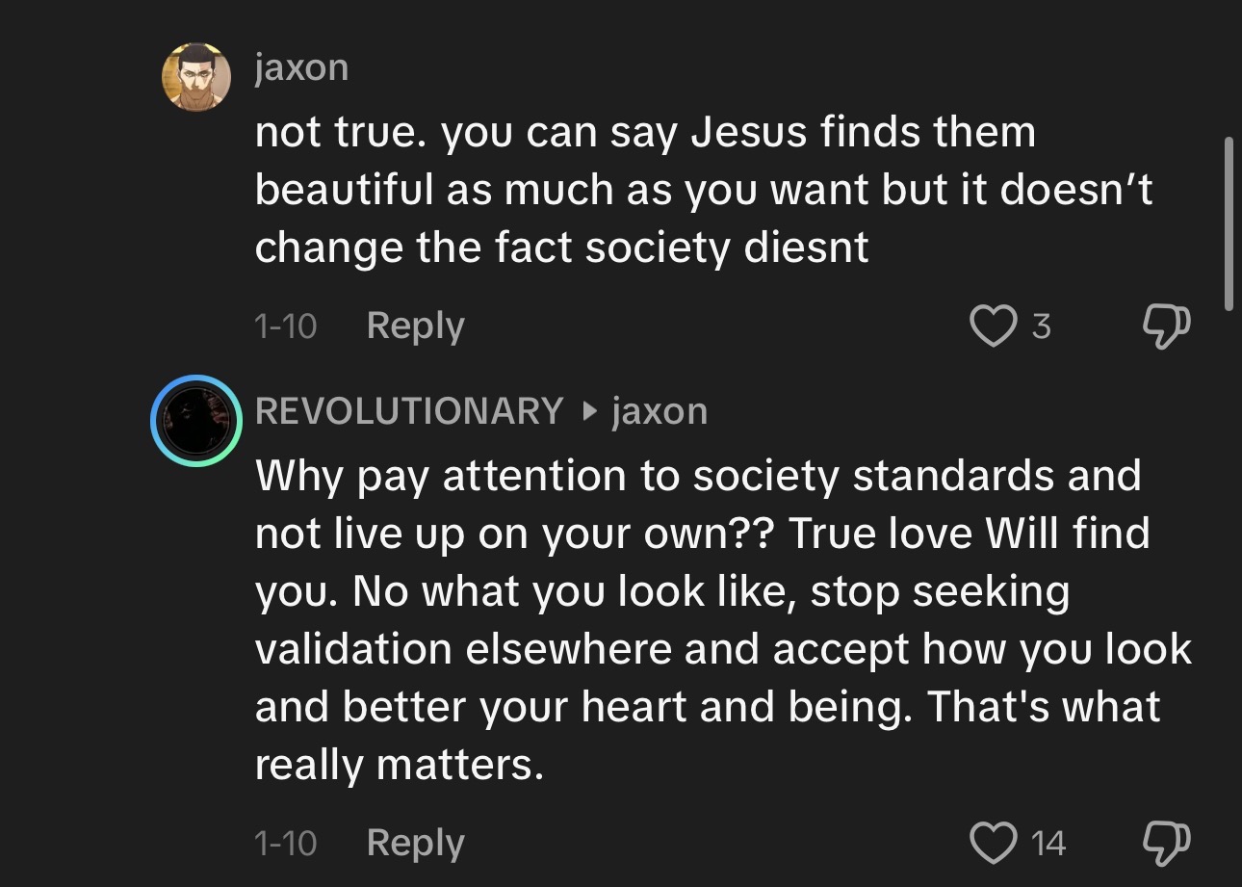Open REVOLUTIONARY's ringed profile avatar
Image resolution: width=1242 pixels, height=887 pixels.
195,420
